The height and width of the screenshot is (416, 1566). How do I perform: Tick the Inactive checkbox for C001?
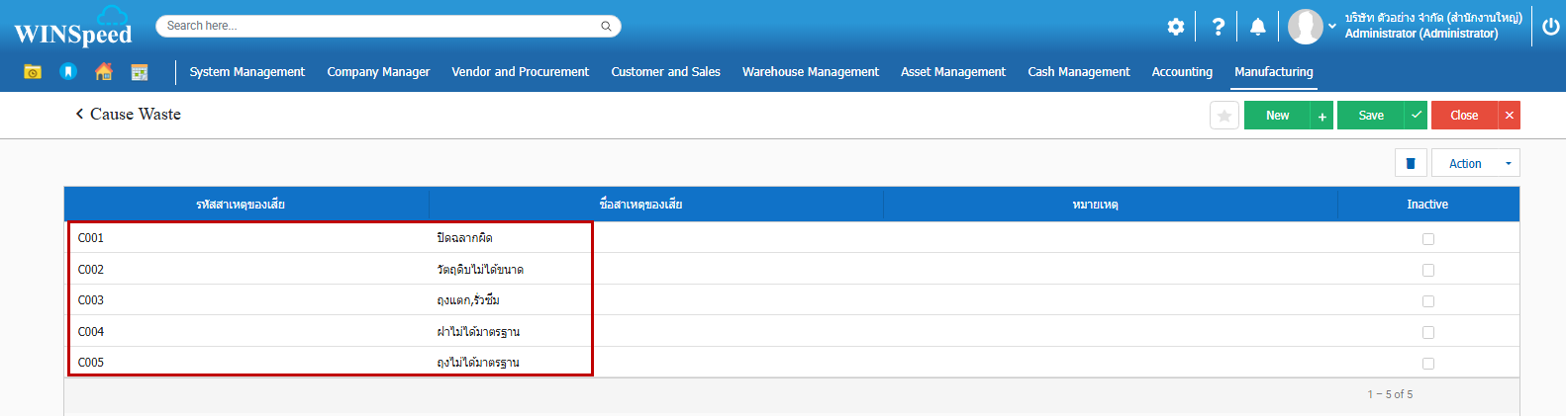1427,239
